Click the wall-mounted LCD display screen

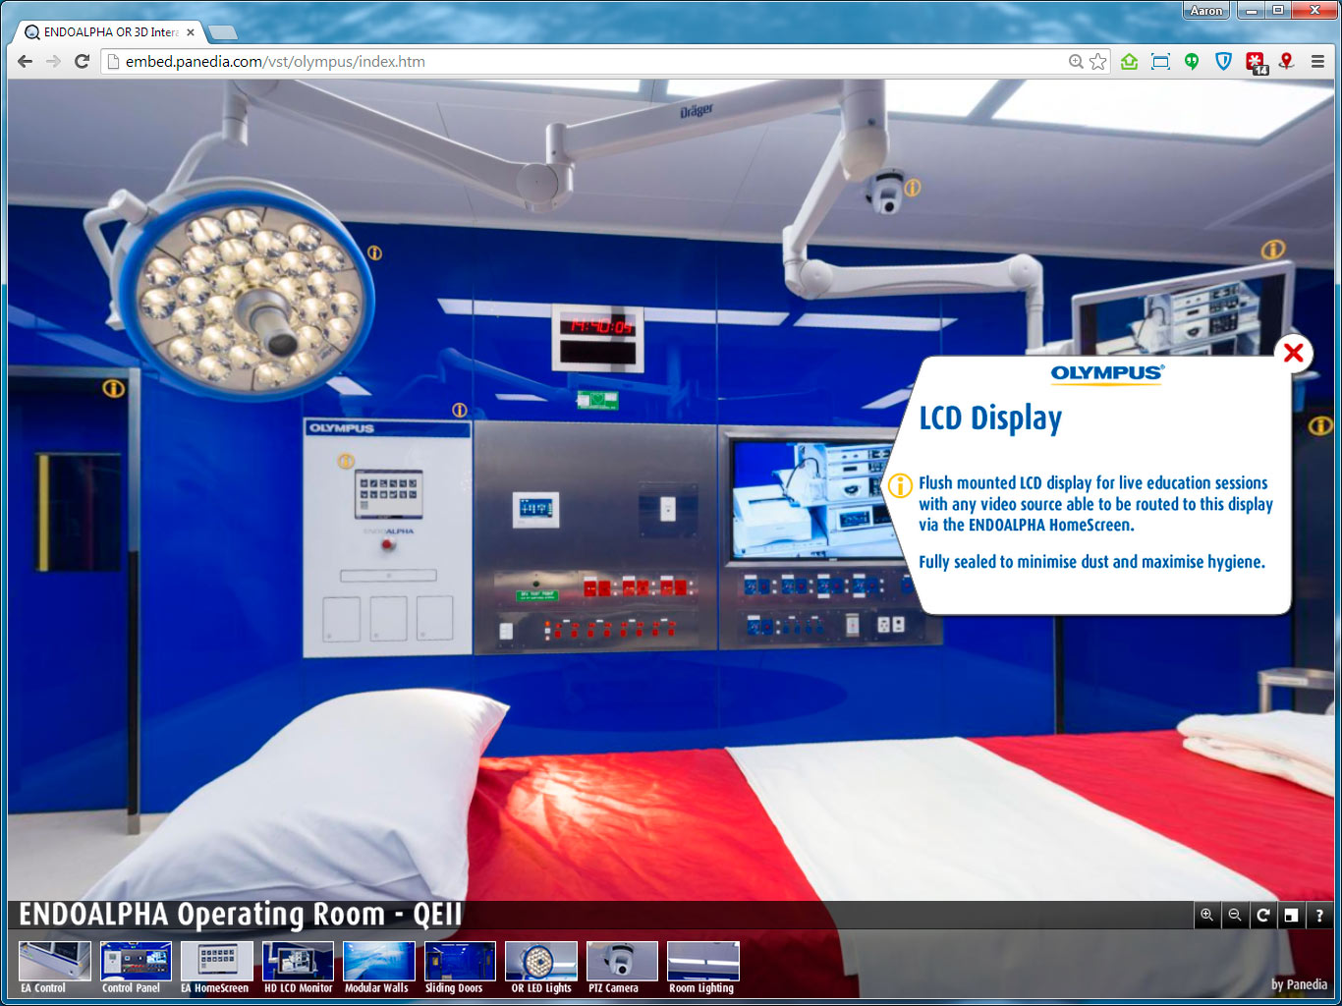tap(813, 499)
